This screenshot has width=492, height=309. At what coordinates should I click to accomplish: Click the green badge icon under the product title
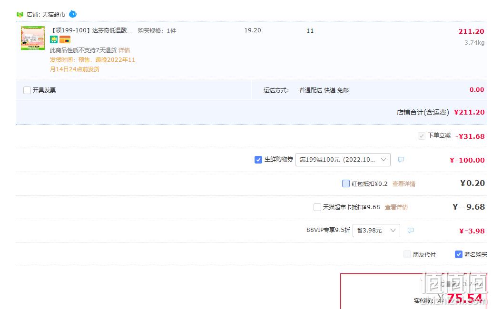(54, 39)
